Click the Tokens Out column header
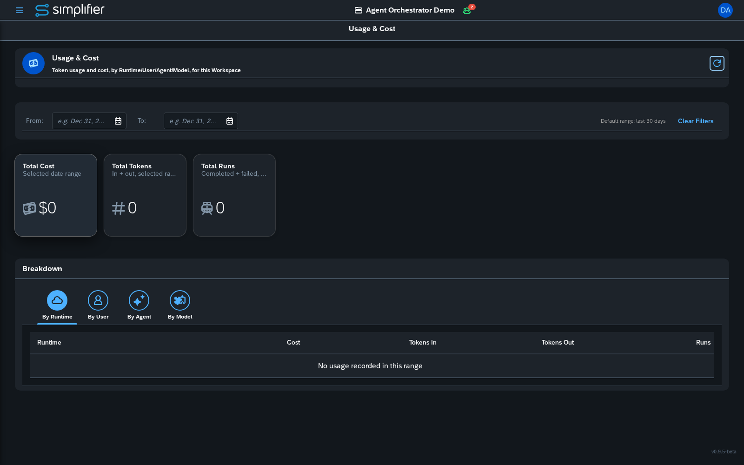The height and width of the screenshot is (465, 744). (558, 342)
